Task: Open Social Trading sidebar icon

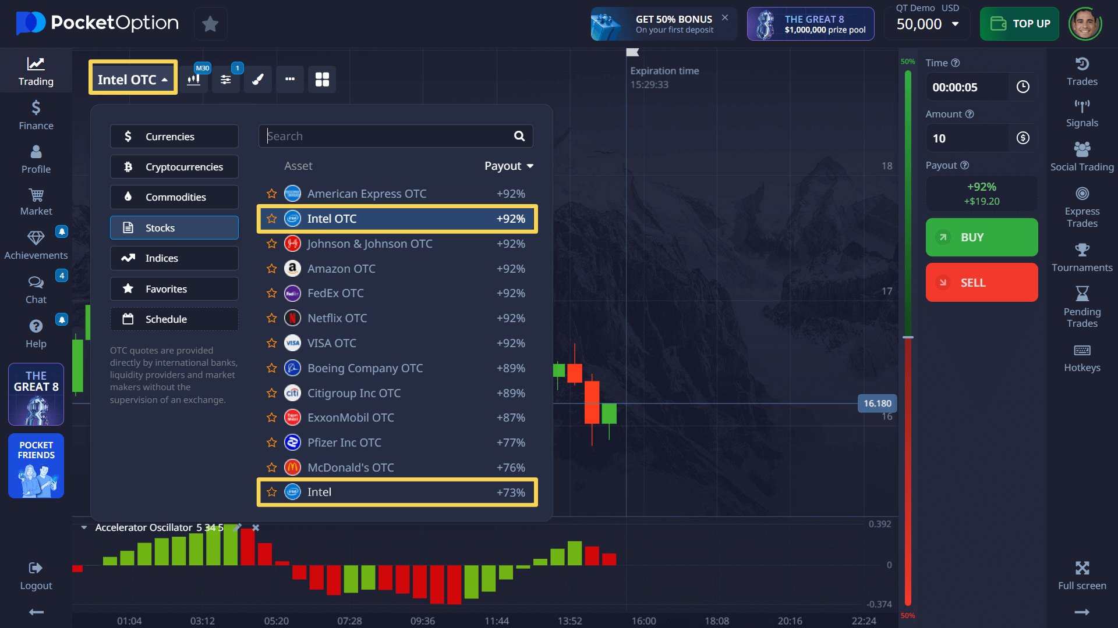Action: 1082,157
